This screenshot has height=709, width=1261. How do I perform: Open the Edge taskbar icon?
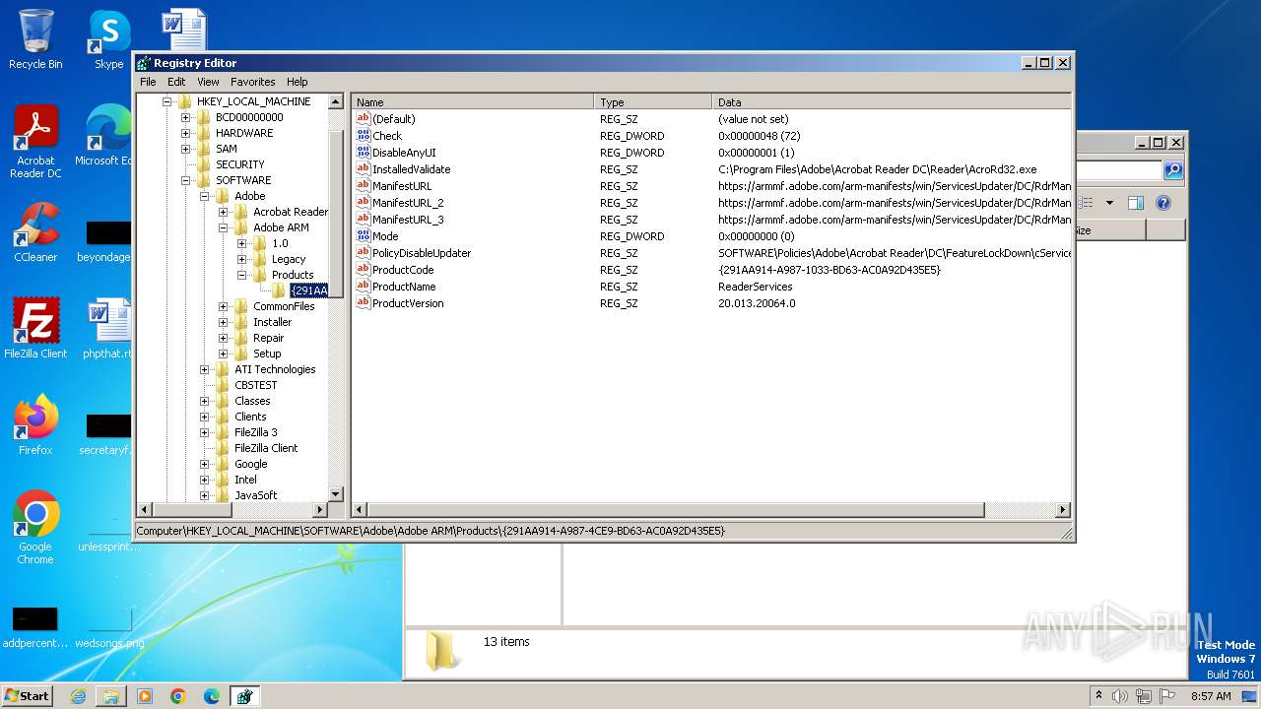(211, 696)
